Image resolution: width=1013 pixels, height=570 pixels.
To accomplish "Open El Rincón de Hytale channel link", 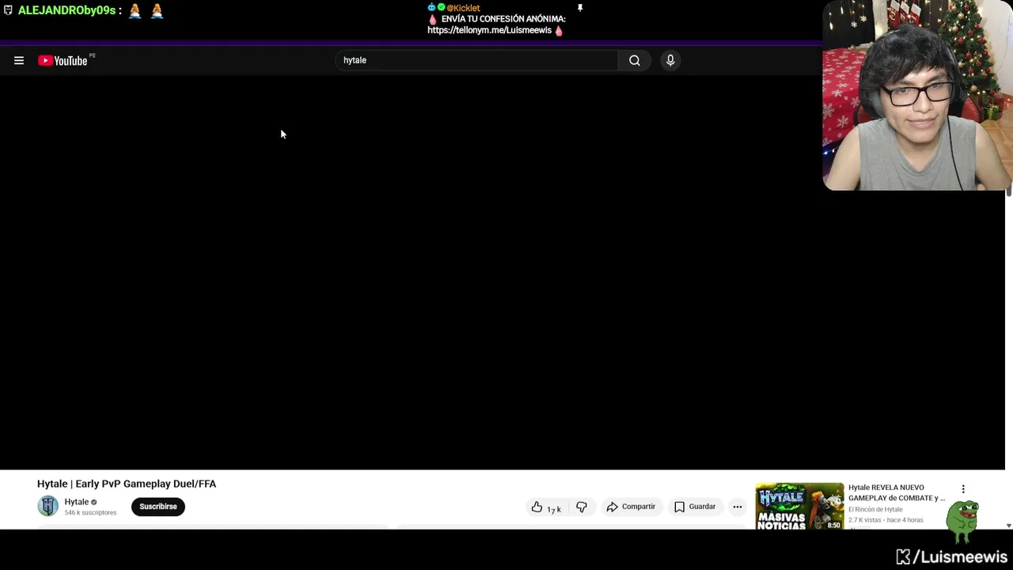I will coord(875,509).
